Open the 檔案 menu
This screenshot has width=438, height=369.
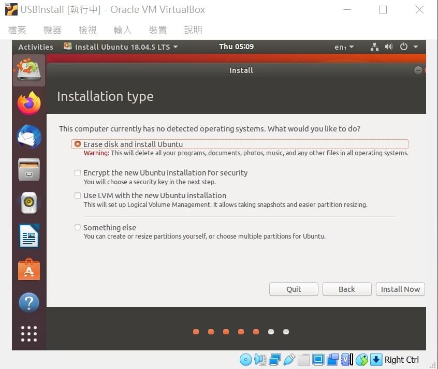tap(17, 30)
